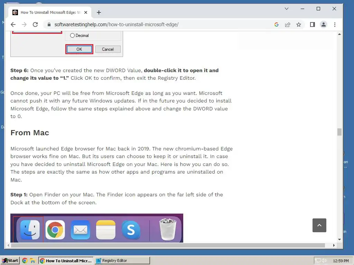Screen dimensions: 354x265
Task: Open the Chrome profile avatar
Action: [324, 24]
